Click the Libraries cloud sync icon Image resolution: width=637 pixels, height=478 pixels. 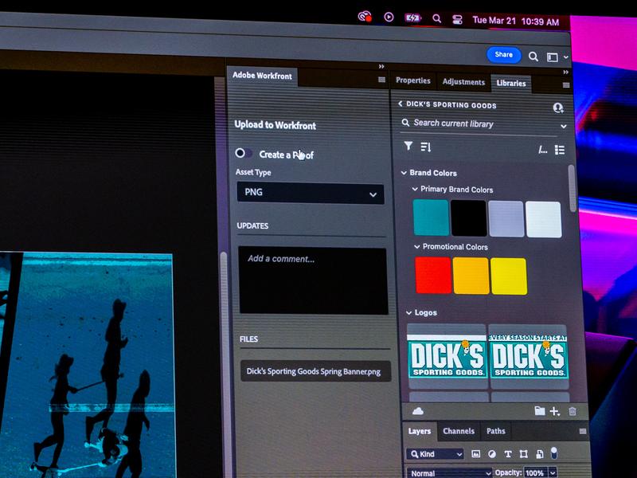[417, 411]
